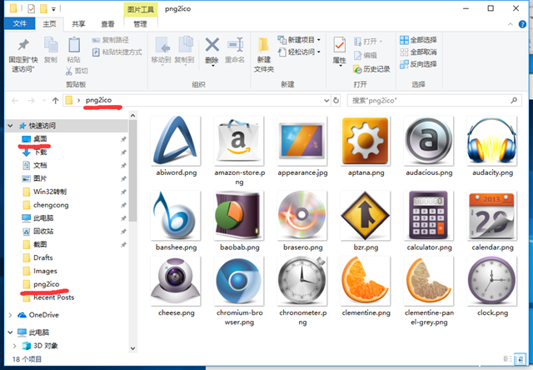
Task: Click the new folder icon in ribbon
Action: [264, 48]
